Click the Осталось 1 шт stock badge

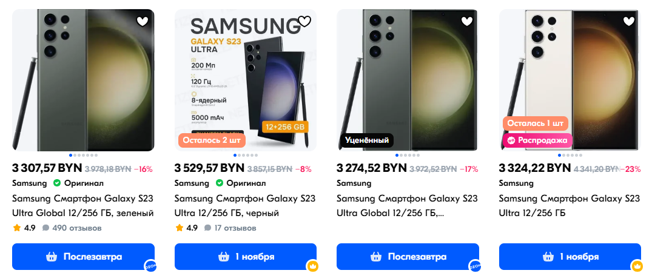[535, 123]
